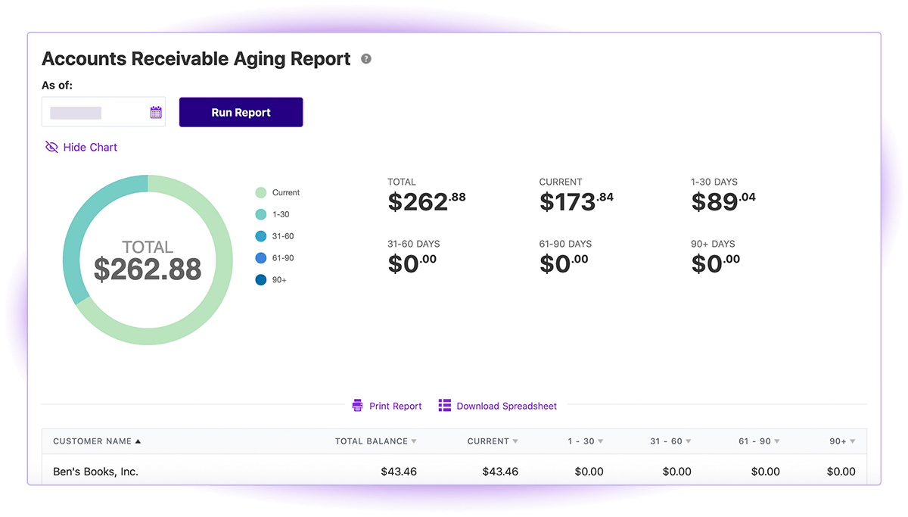Viewport: 908px width, 517px height.
Task: Click the As of date field
Action: (104, 112)
